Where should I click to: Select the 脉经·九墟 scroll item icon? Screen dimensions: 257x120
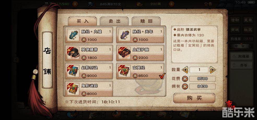[73, 35]
